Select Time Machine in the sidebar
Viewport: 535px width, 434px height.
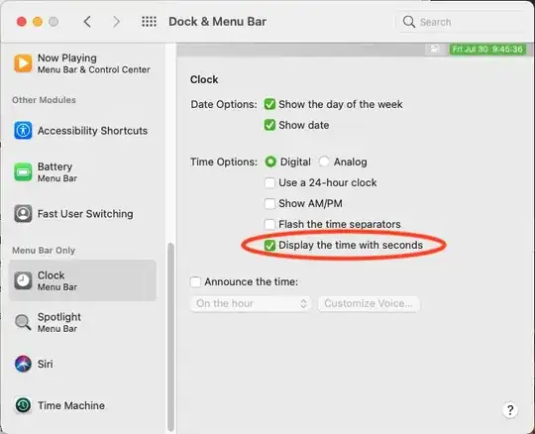click(82, 405)
